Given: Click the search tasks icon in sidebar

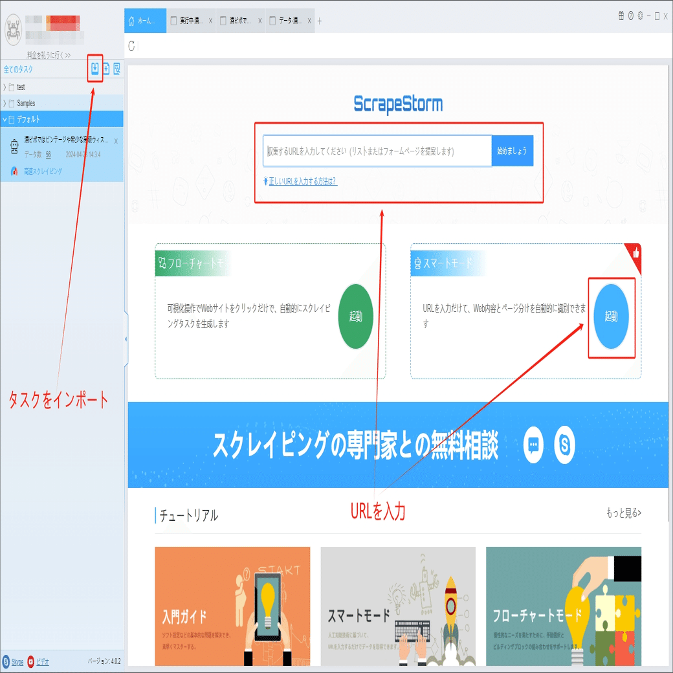Looking at the screenshot, I should tap(116, 68).
